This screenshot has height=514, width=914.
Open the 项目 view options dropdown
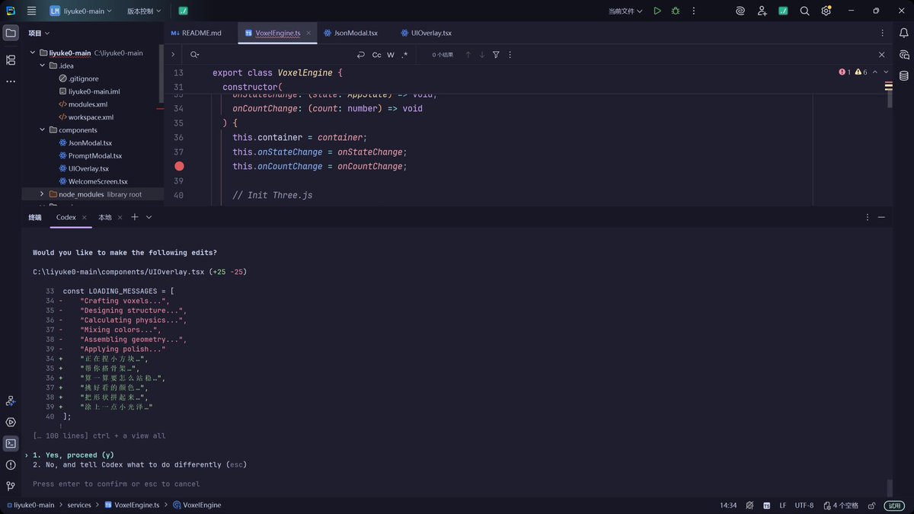(x=39, y=34)
